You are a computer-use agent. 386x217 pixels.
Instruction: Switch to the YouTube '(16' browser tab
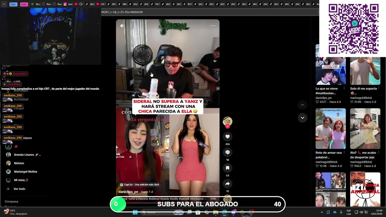[x=100, y=4]
